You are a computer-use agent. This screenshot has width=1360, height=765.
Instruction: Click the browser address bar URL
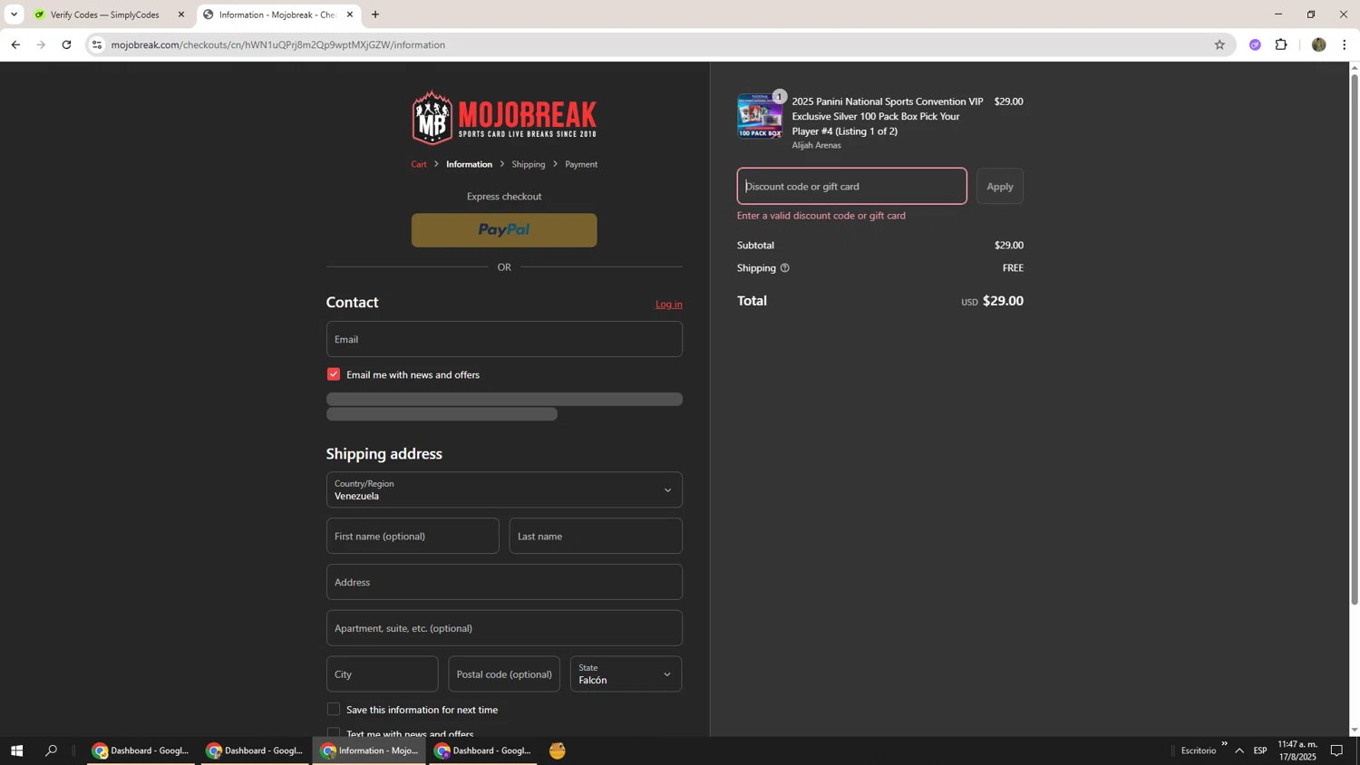point(277,44)
